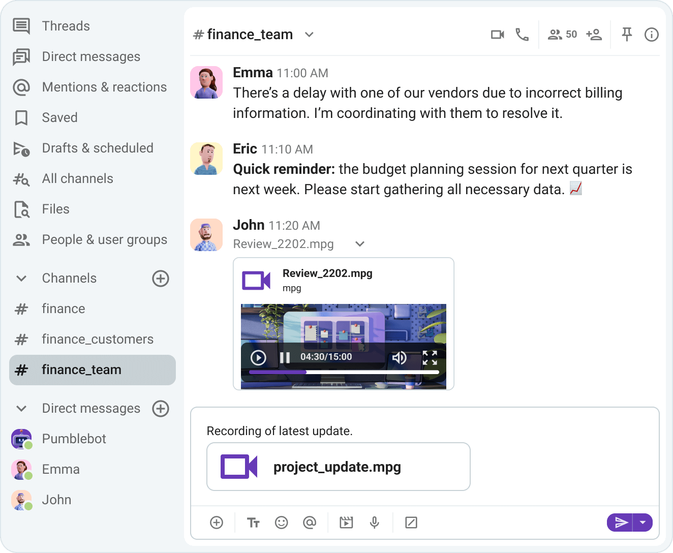Open channel details info icon
The height and width of the screenshot is (553, 673).
point(651,35)
